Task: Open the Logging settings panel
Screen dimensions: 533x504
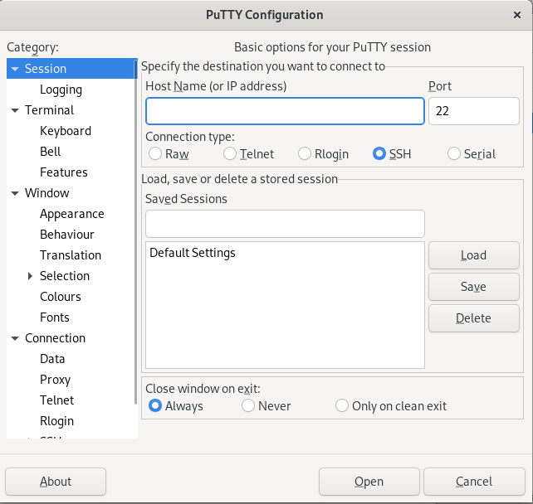Action: click(61, 90)
